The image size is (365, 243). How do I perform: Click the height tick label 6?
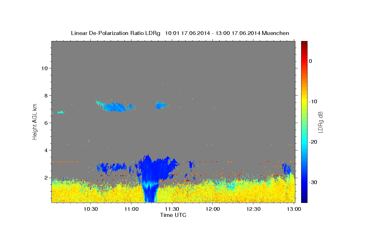click(x=46, y=123)
